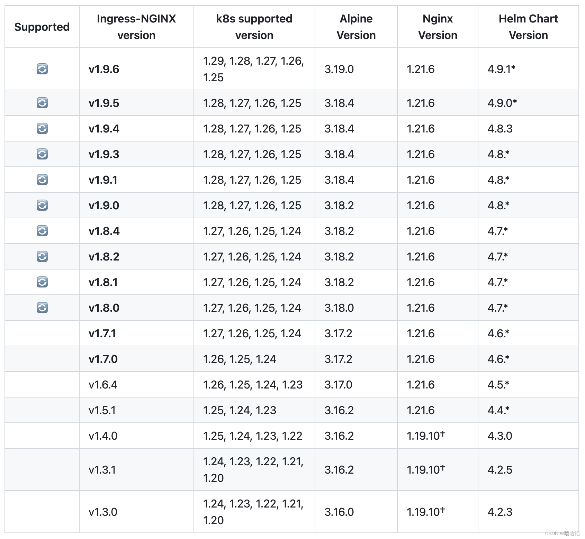Click Helm chart version 4.3.0

pyautogui.click(x=500, y=436)
